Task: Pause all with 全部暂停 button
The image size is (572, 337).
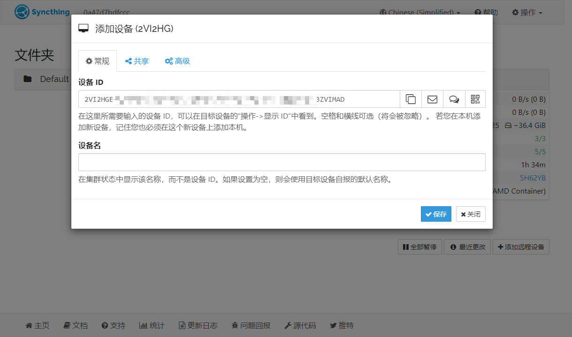Action: point(420,247)
